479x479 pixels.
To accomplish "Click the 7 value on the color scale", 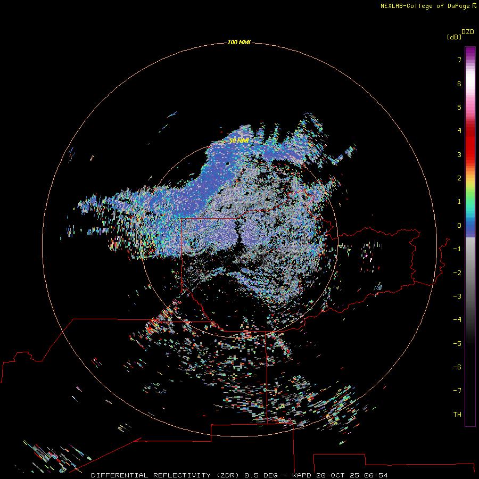I will coord(459,60).
